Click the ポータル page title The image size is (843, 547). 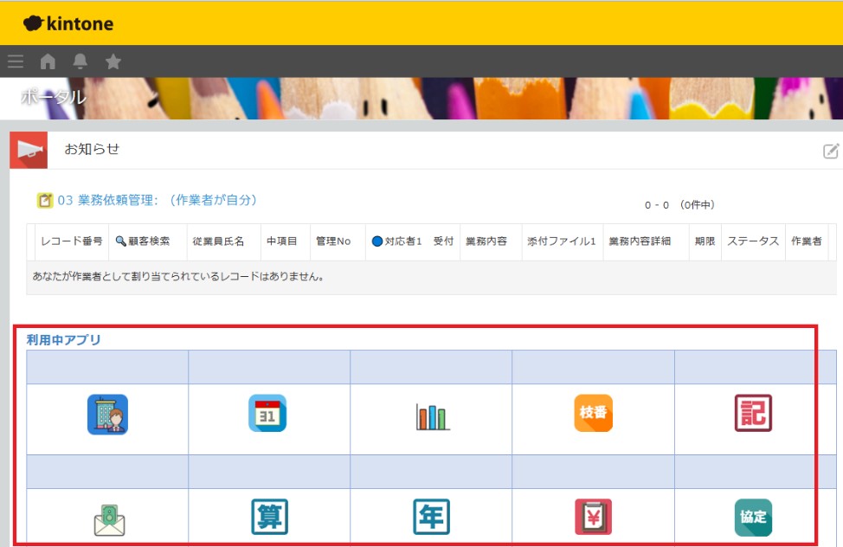pos(53,97)
